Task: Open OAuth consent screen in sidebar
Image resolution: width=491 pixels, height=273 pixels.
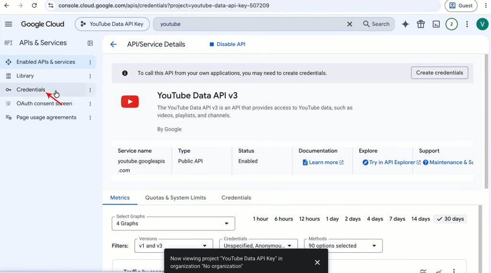Action: tap(44, 103)
